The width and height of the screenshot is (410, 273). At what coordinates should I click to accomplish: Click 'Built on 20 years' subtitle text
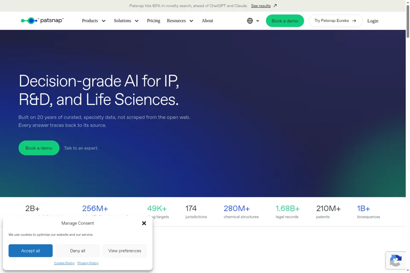[104, 121]
